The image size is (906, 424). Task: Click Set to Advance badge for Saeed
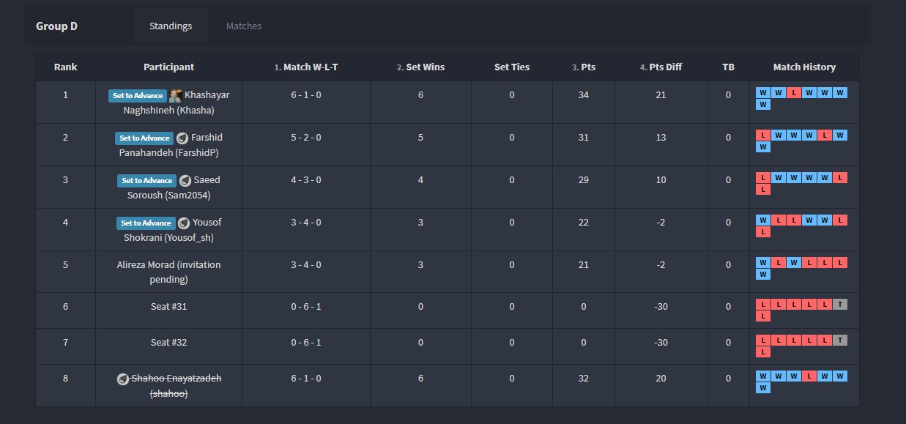tap(146, 181)
